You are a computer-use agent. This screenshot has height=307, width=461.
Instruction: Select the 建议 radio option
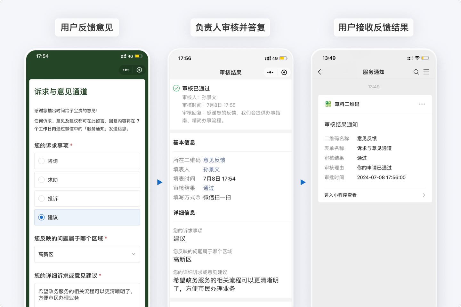pos(42,217)
